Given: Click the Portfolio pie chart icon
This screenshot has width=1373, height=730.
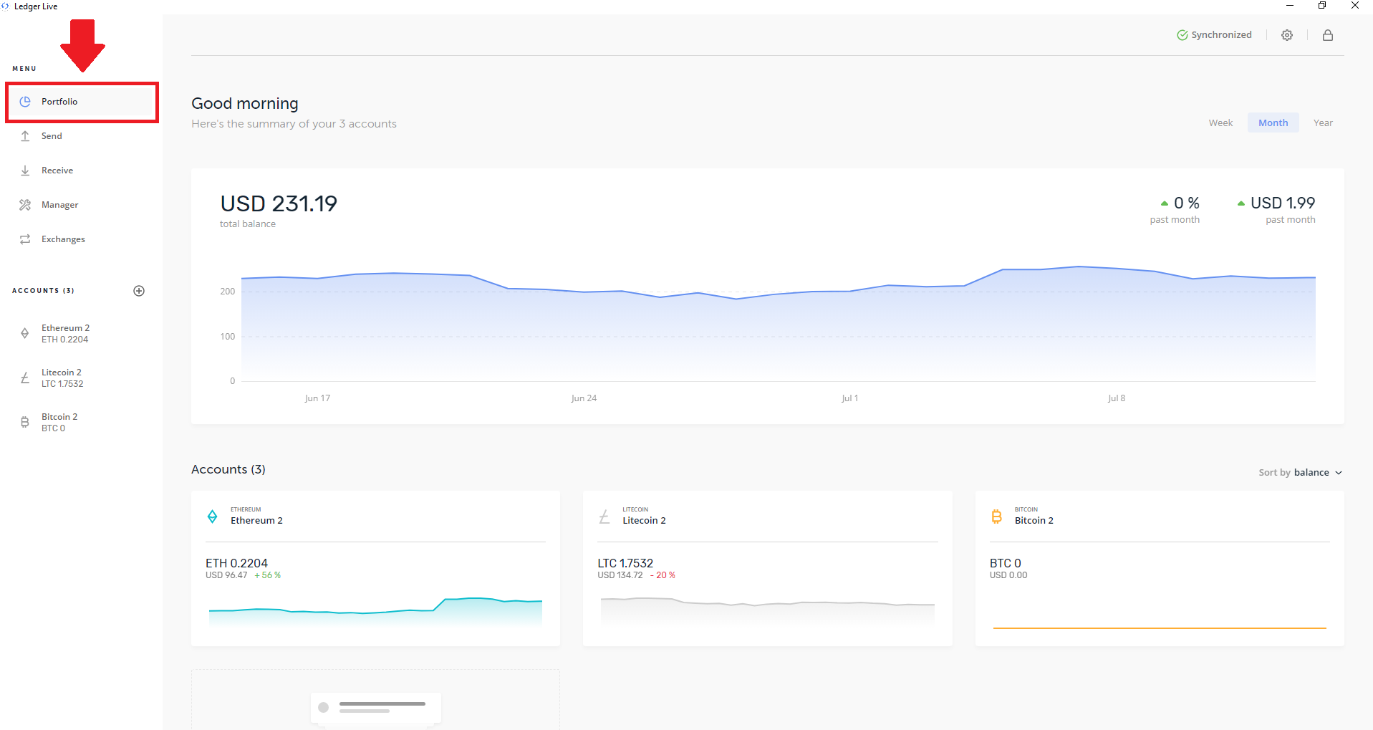Looking at the screenshot, I should pos(25,102).
